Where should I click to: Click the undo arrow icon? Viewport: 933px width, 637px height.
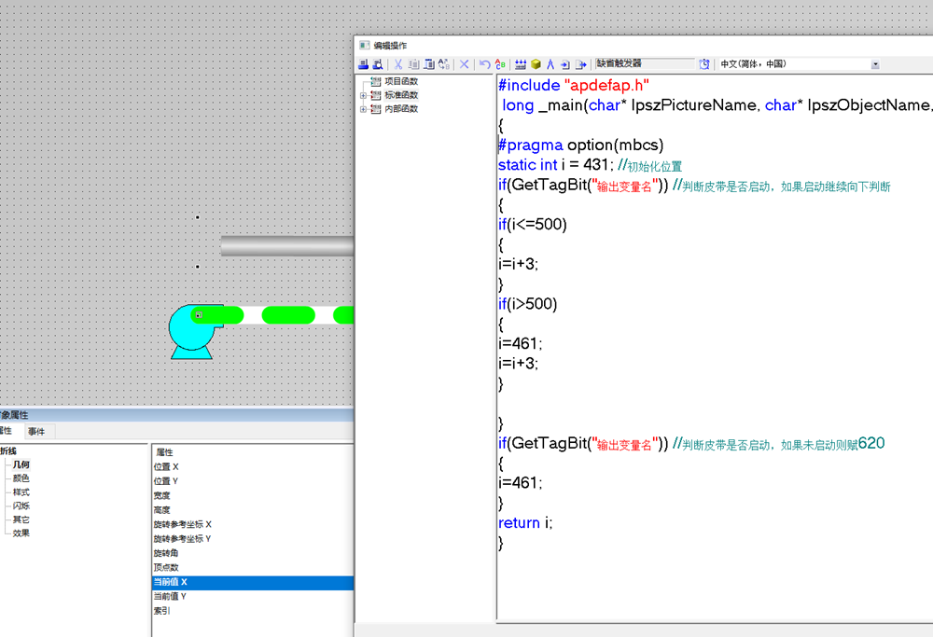(x=485, y=64)
